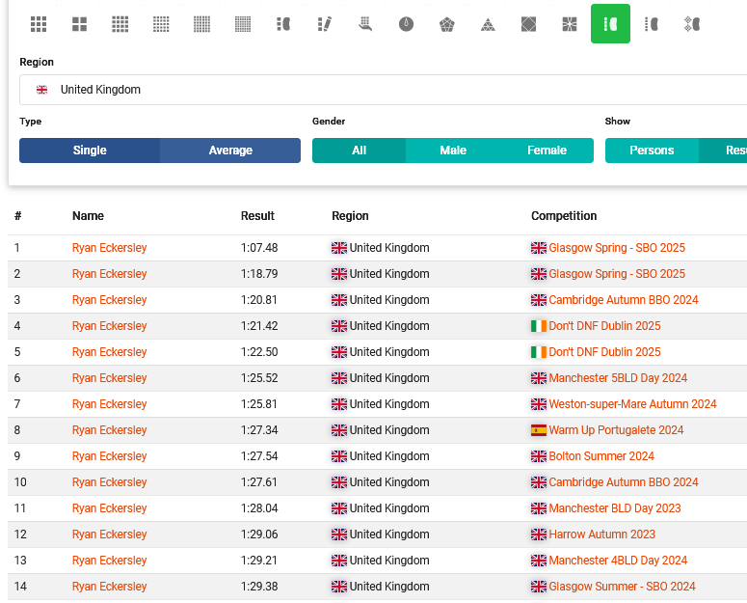Click the 1:28.04 result

click(259, 508)
